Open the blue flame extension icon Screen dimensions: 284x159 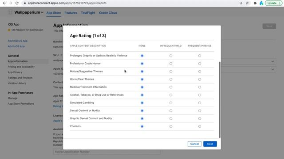point(261,3)
